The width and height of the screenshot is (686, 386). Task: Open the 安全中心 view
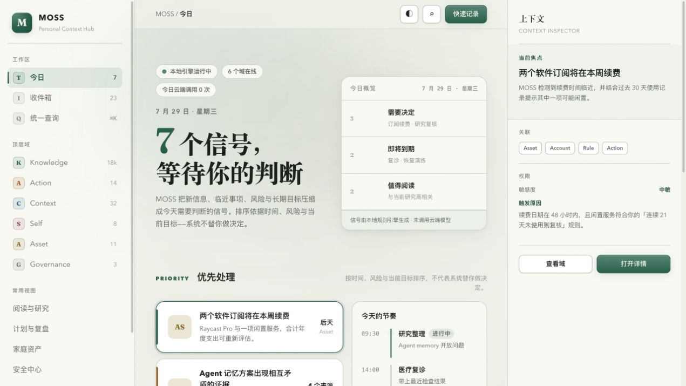click(x=65, y=370)
